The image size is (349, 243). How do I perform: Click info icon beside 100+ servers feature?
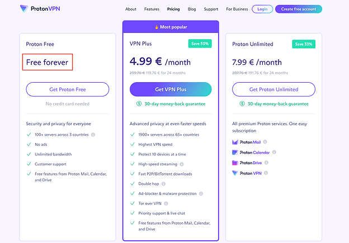(93, 135)
